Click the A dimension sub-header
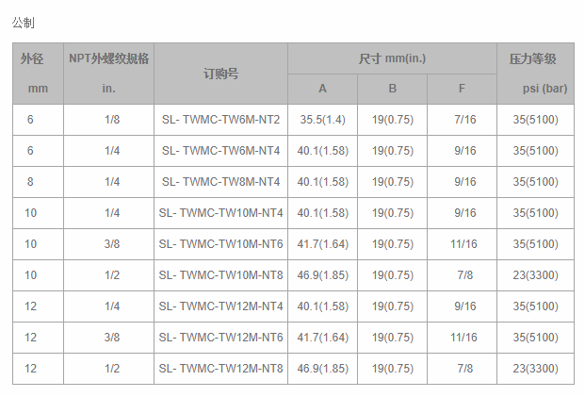This screenshot has width=585, height=397. pos(322,89)
